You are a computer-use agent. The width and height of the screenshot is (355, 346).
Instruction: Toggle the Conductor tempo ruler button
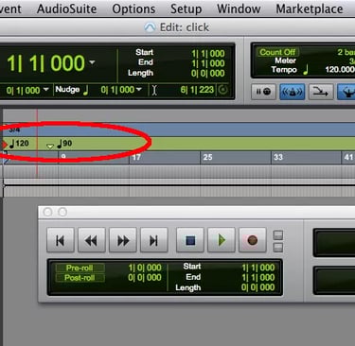click(346, 92)
